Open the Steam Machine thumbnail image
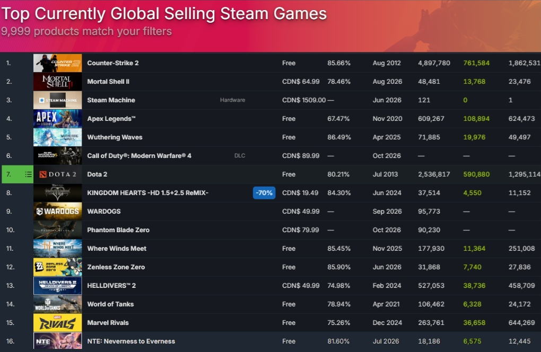This screenshot has width=541, height=352. pos(58,100)
